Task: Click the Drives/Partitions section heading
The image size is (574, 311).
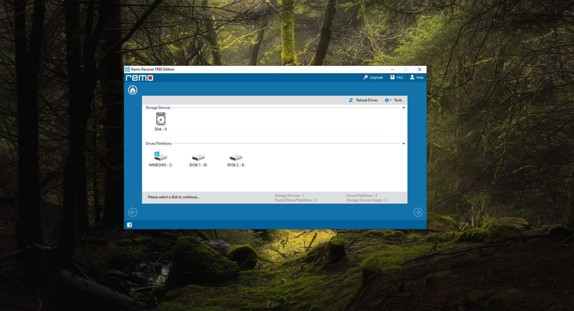Action: click(x=159, y=143)
